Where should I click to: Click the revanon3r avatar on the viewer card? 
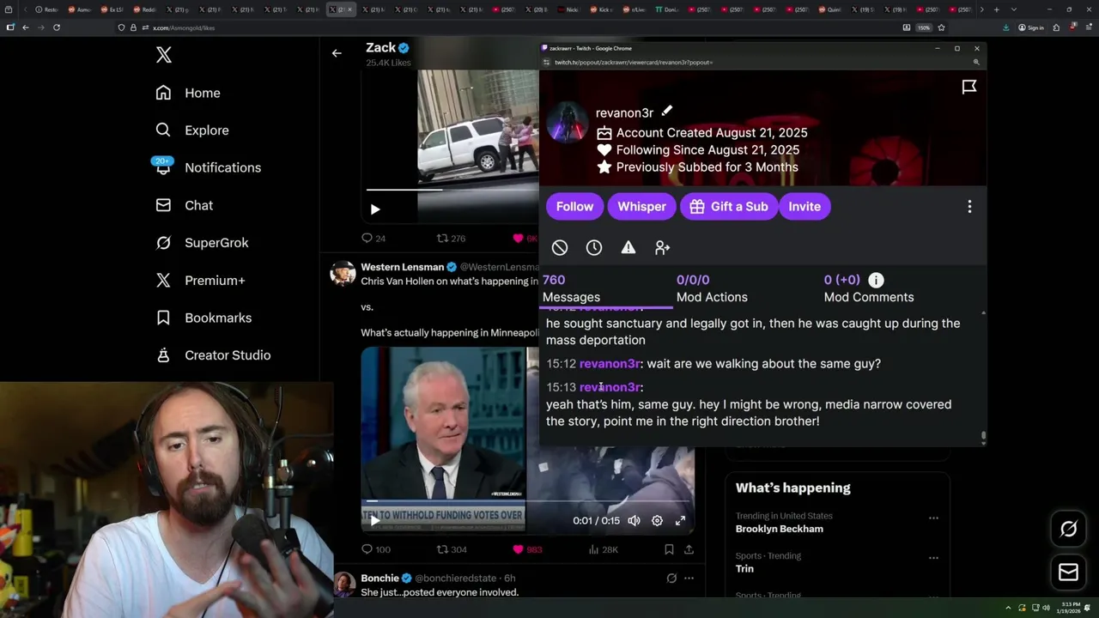click(568, 122)
